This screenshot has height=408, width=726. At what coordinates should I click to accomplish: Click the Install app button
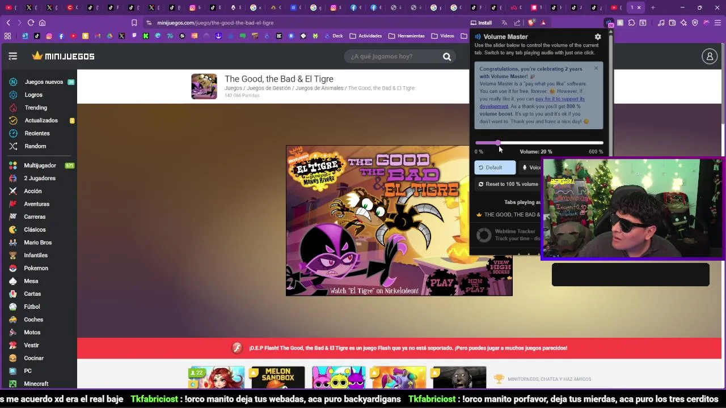(x=481, y=23)
